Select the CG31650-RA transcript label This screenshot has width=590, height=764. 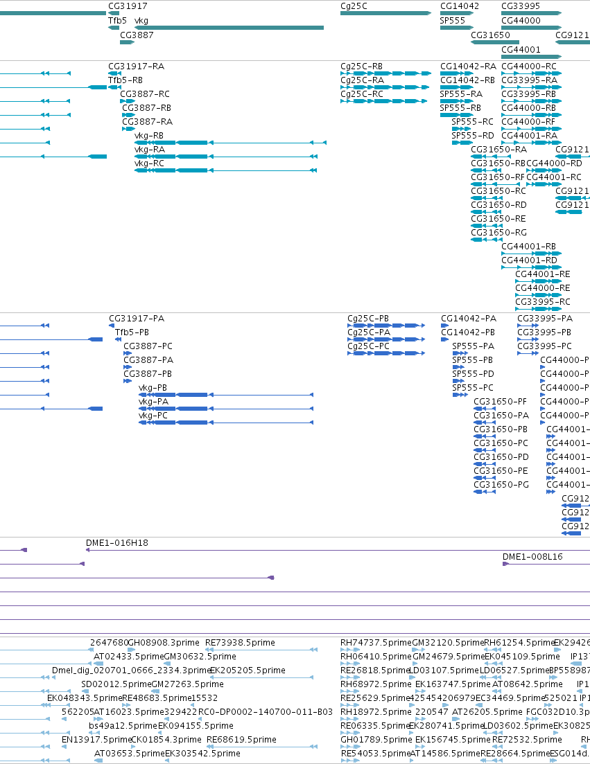pos(498,149)
